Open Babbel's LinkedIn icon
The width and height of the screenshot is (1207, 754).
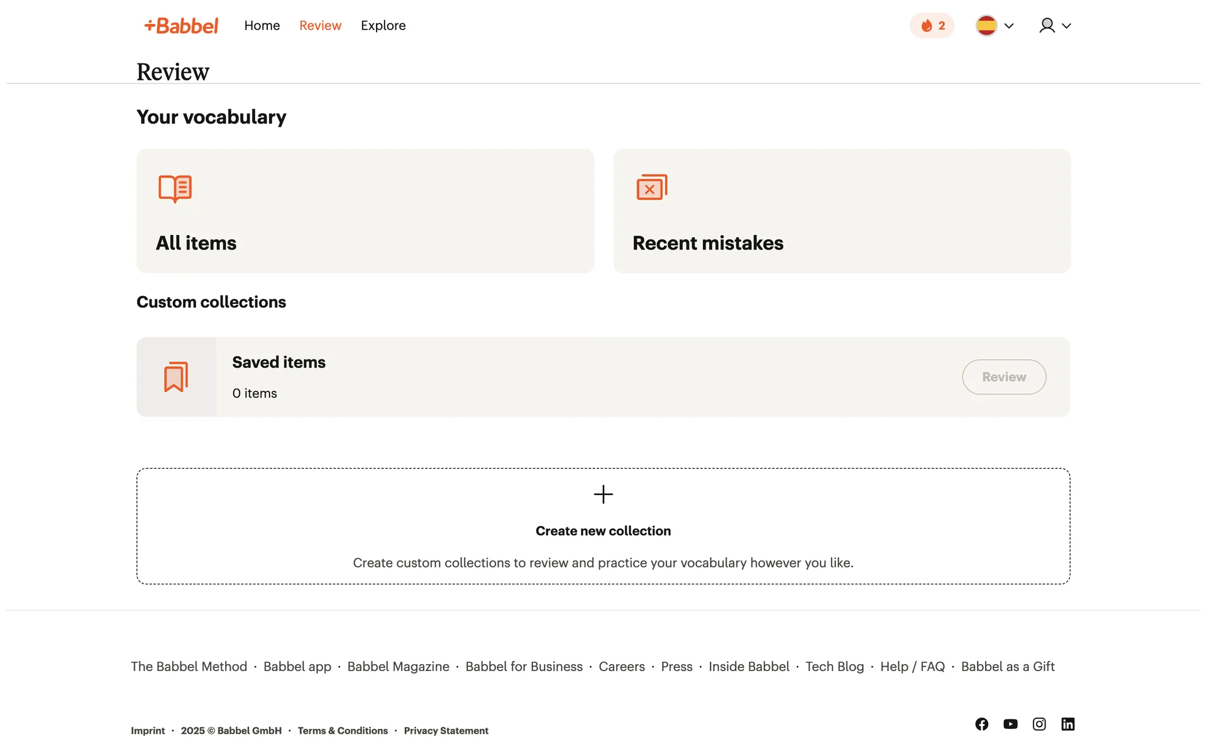point(1067,724)
